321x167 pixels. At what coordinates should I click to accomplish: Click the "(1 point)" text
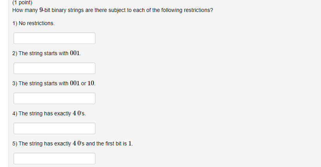coord(22,2)
